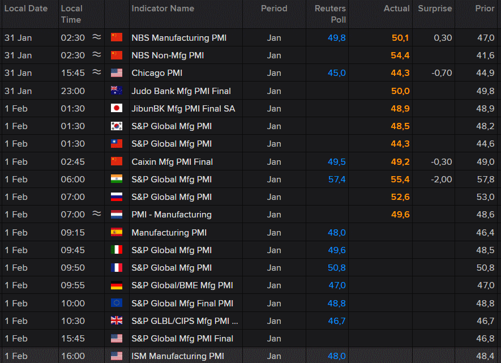Open the NBS Non-Mfg PMI indicator
Image resolution: width=501 pixels, height=363 pixels.
[168, 55]
